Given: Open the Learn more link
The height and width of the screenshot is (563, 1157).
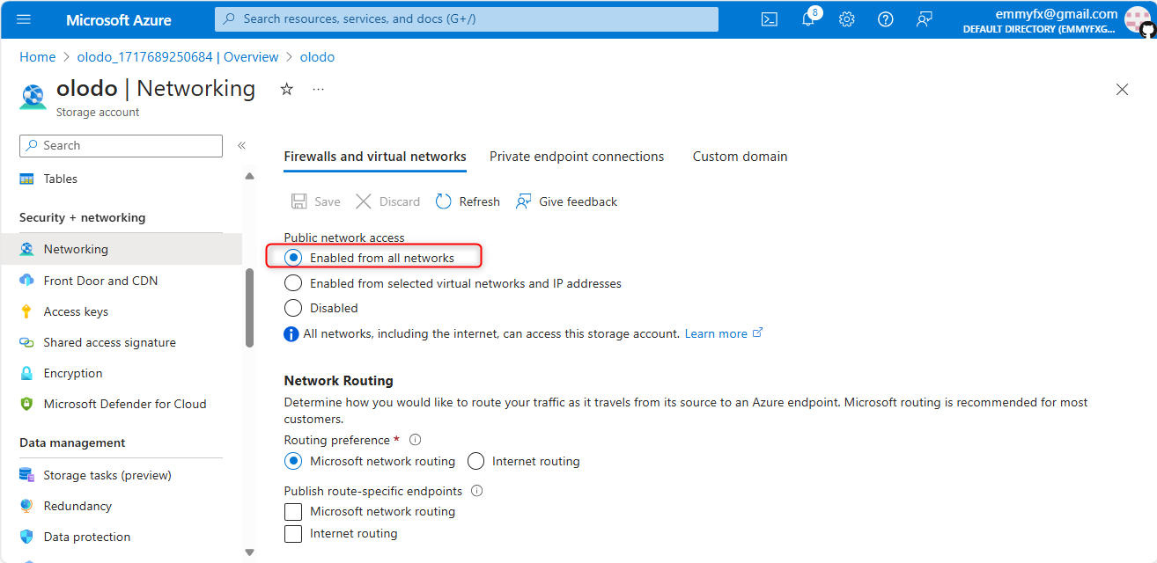Looking at the screenshot, I should [x=716, y=333].
